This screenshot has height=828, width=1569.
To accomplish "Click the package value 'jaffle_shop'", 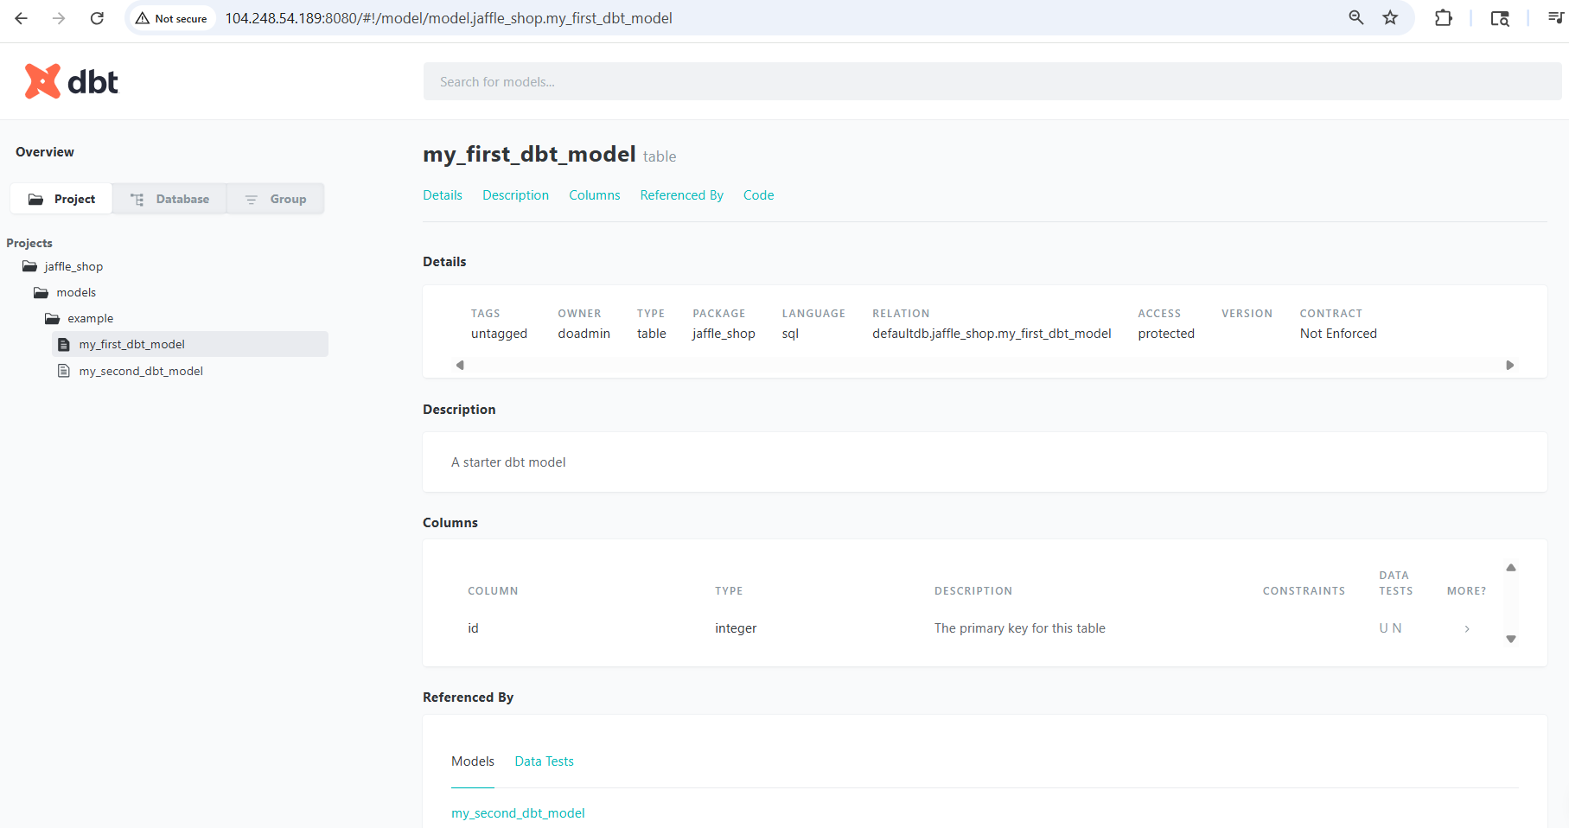I will 724,334.
